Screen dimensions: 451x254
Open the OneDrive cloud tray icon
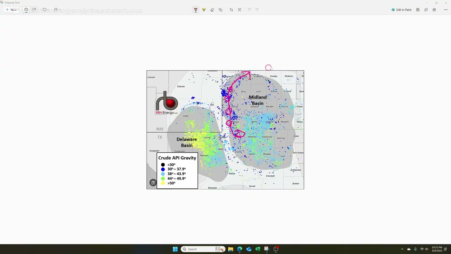click(409, 249)
